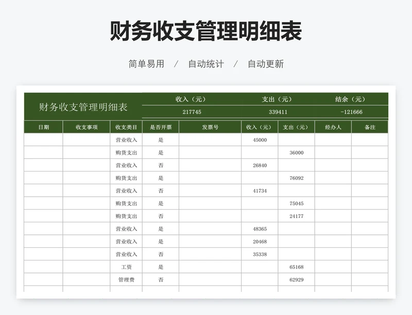Click the total expense value 339411
The image size is (412, 315).
coord(277,110)
